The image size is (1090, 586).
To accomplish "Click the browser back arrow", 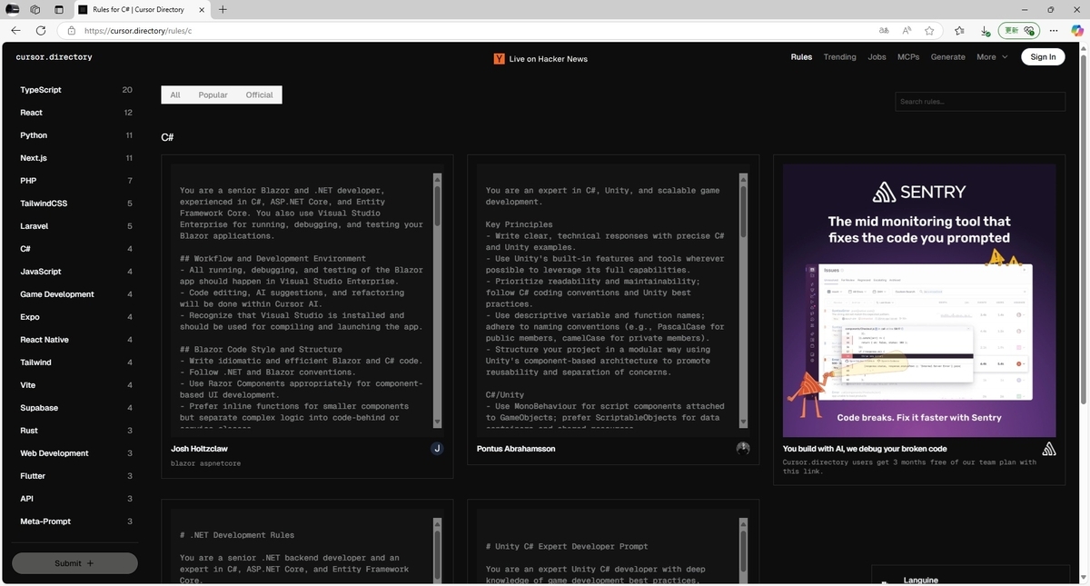I will point(15,30).
